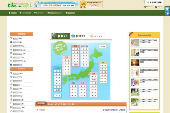Screen dimensions: 170x113
Task: Click the speech bubble icon on 相談する tab
Action: pos(73,36)
